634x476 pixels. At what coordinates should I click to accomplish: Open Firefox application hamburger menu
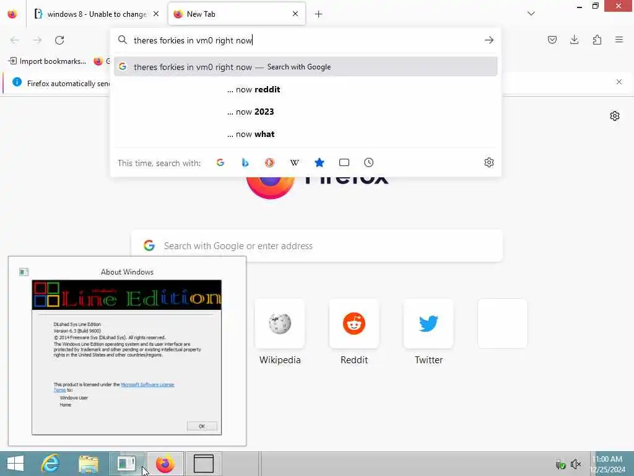619,40
